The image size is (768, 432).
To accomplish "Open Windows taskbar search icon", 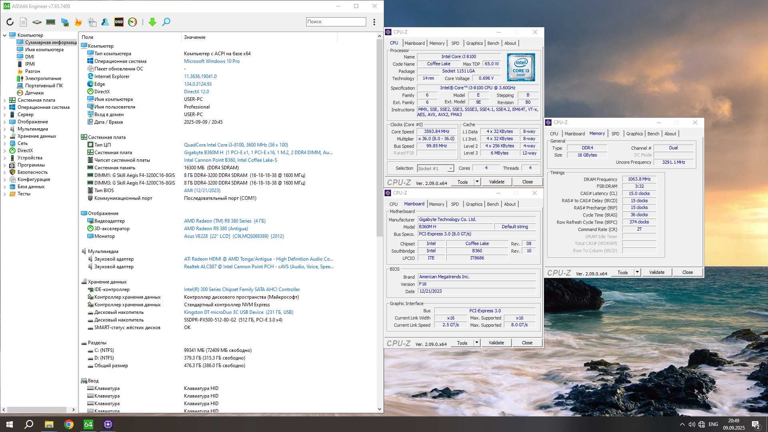I will 29,424.
